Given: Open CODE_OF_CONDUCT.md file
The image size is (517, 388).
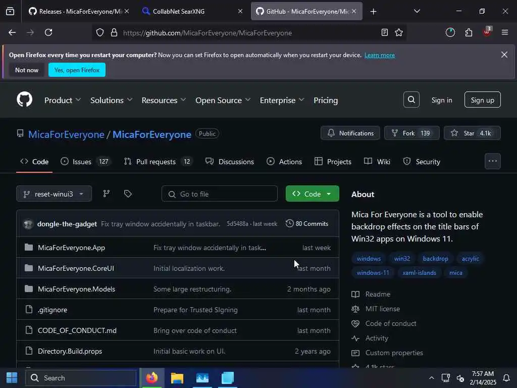Looking at the screenshot, I should 77,330.
